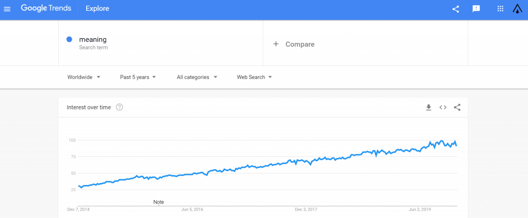Open the Web Search type dropdown
This screenshot has height=218, width=528.
(x=254, y=77)
